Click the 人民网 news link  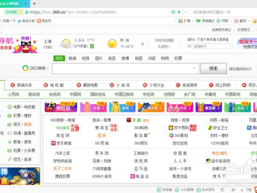13,95
